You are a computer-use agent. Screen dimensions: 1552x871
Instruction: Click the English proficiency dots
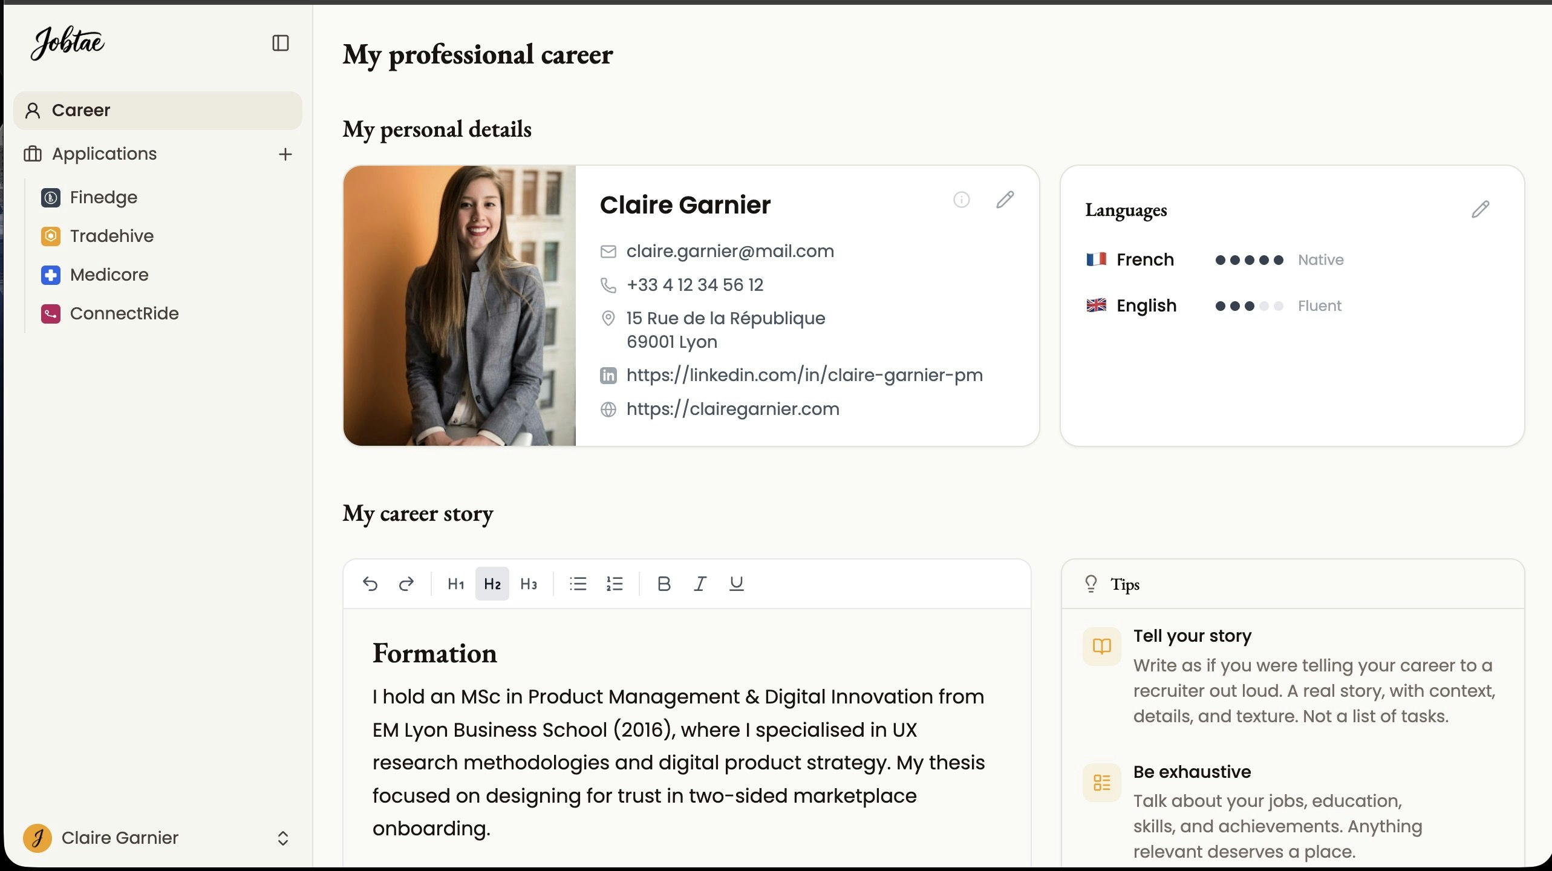(1249, 306)
